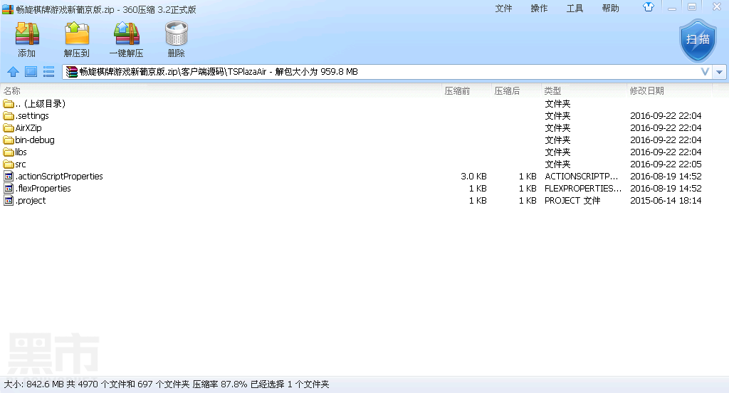The width and height of the screenshot is (729, 393).
Task: Click the 扫描 (Scan) shield button
Action: point(698,41)
